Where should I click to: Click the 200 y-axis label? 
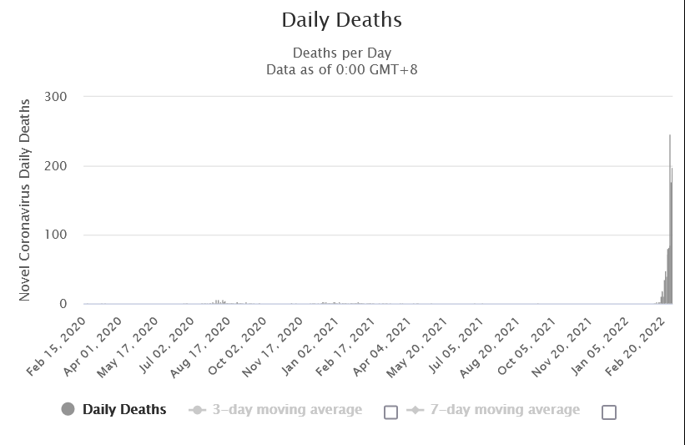(56, 166)
